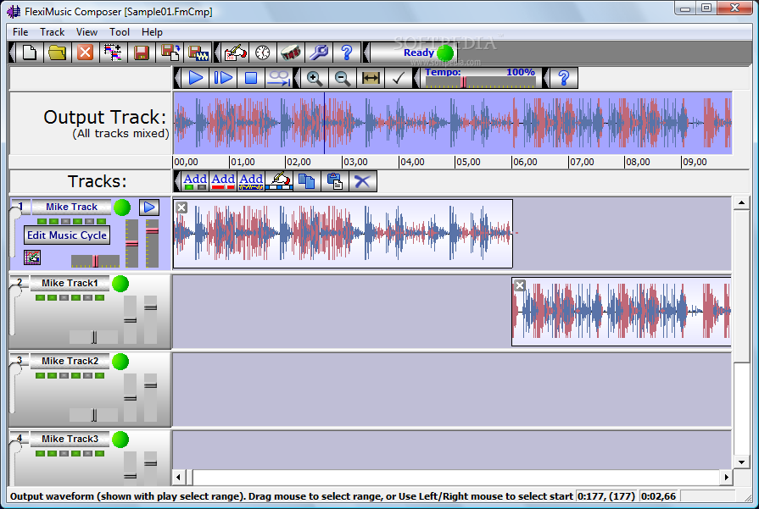Play the output track from the start

click(x=196, y=78)
